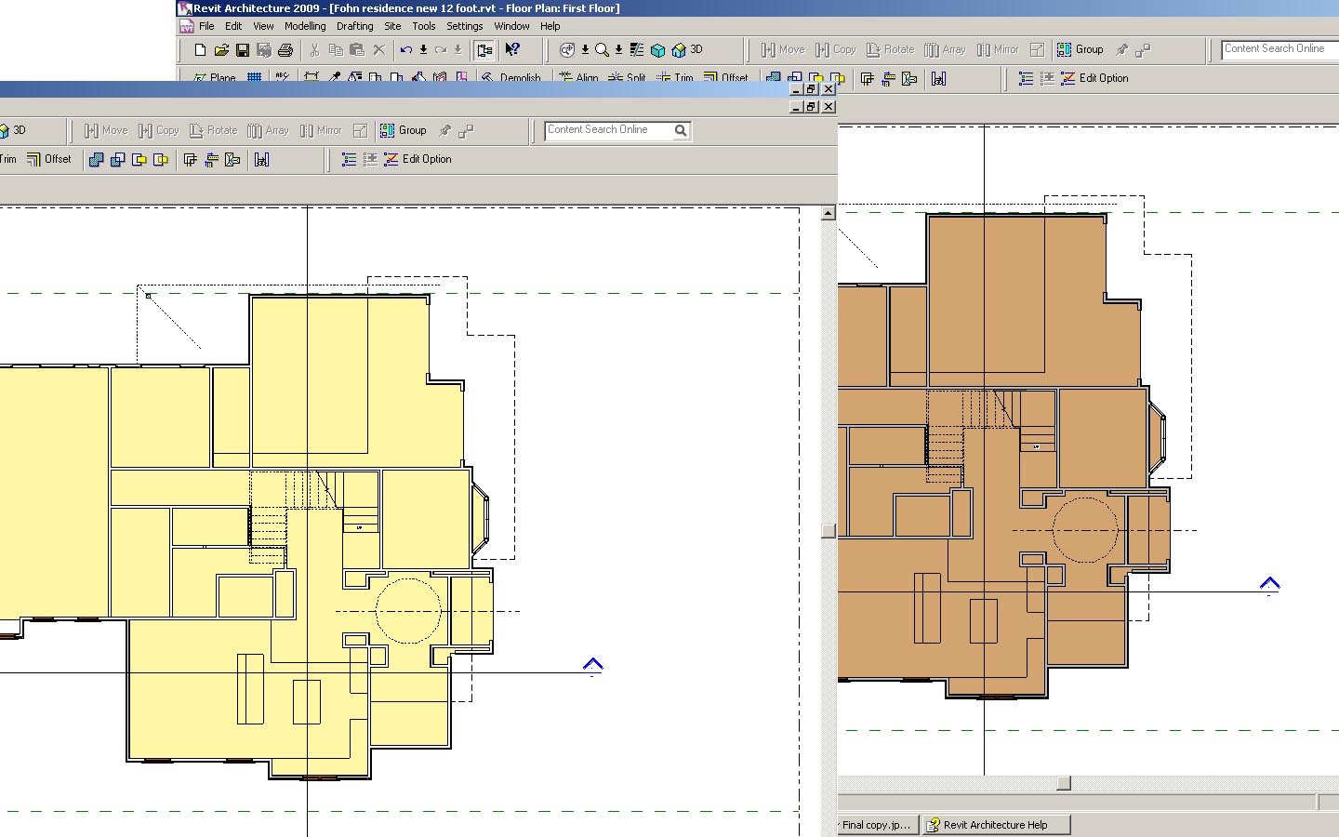Click the Open folder icon
The width and height of the screenshot is (1339, 837).
pyautogui.click(x=221, y=50)
